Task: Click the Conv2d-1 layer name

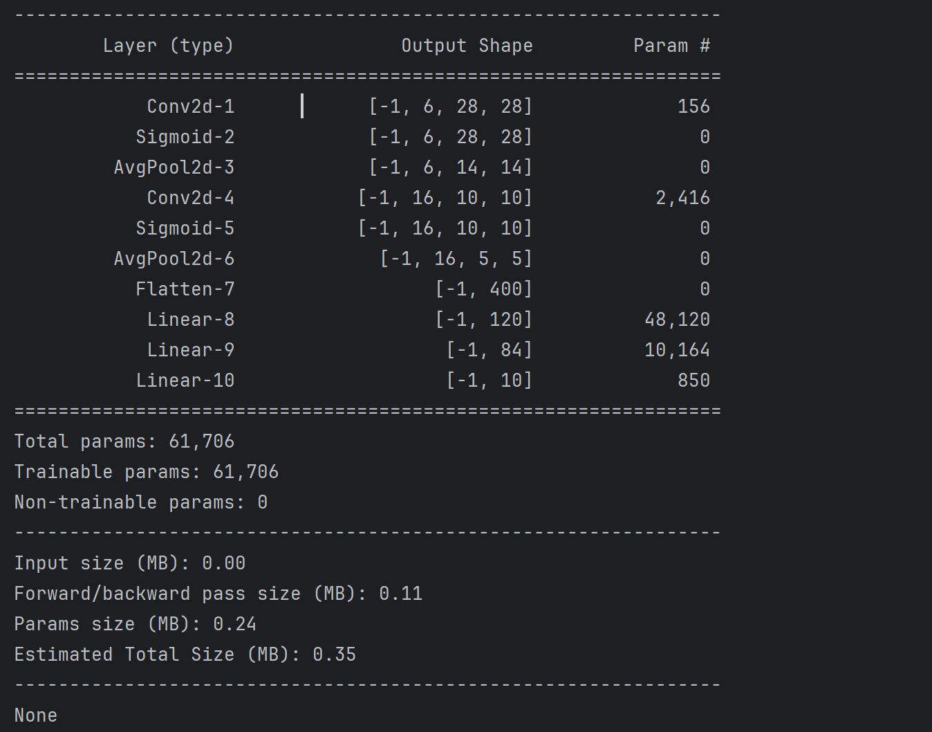Action: [191, 107]
